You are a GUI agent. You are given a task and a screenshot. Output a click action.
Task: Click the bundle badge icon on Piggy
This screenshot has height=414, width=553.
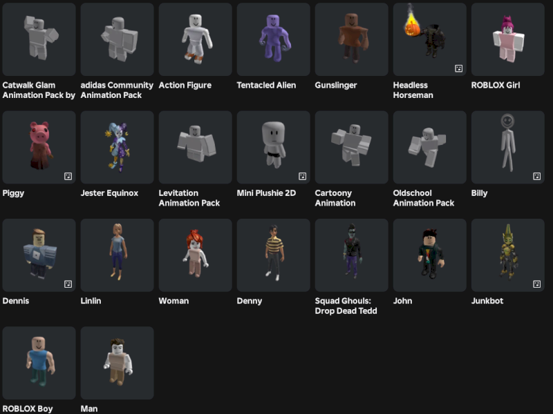[x=68, y=176]
